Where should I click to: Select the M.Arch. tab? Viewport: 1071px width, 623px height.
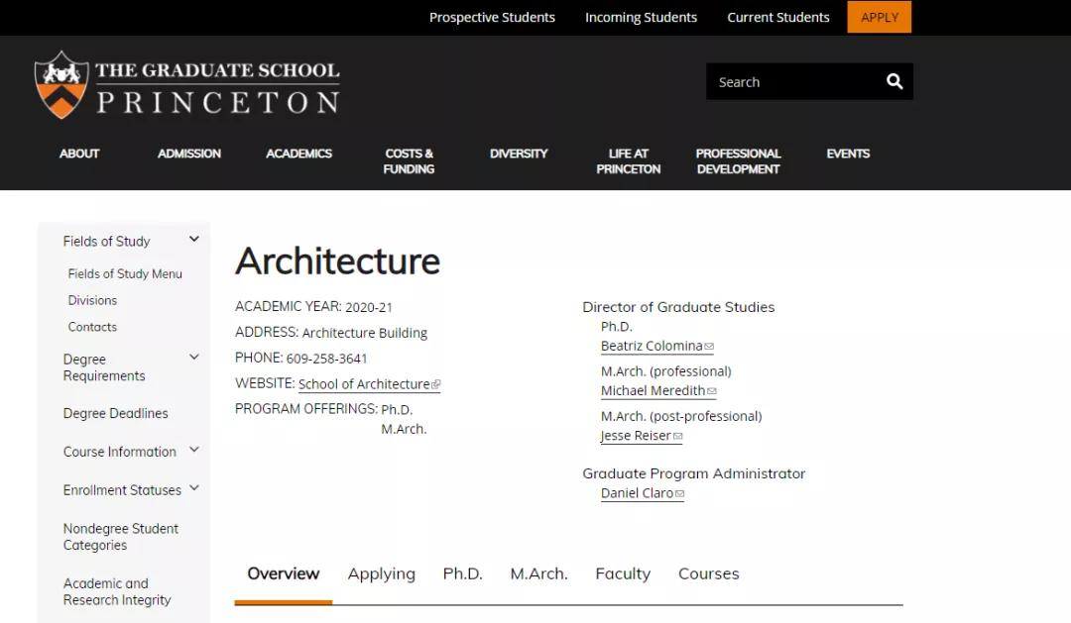coord(538,573)
